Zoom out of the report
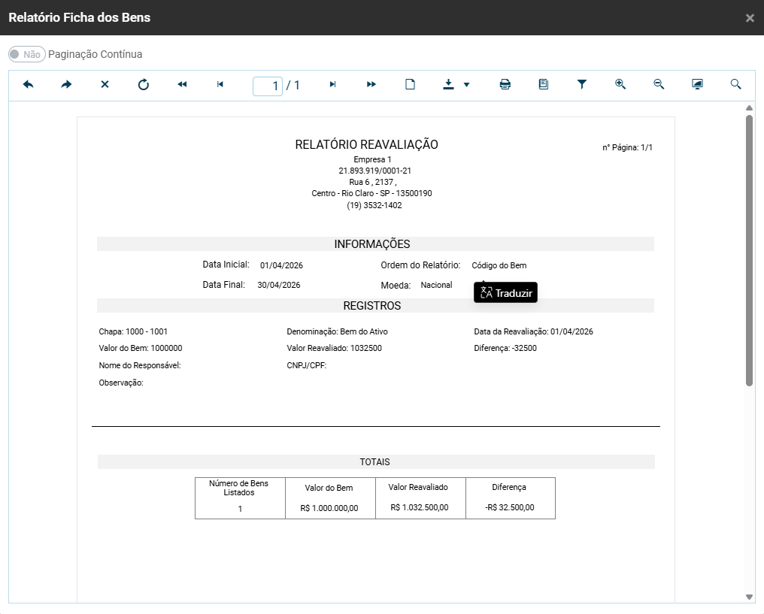 point(659,85)
